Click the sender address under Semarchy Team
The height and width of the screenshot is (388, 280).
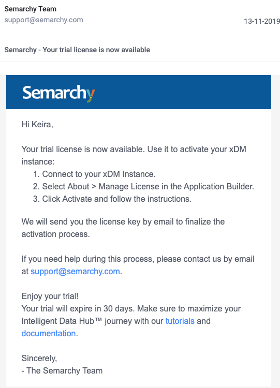coord(44,20)
